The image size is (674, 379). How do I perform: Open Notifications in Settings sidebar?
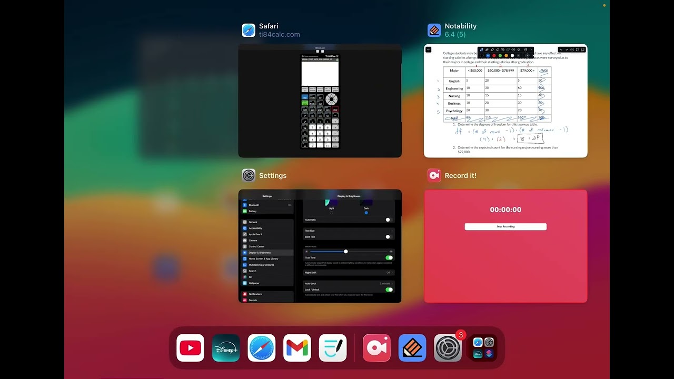click(x=266, y=294)
